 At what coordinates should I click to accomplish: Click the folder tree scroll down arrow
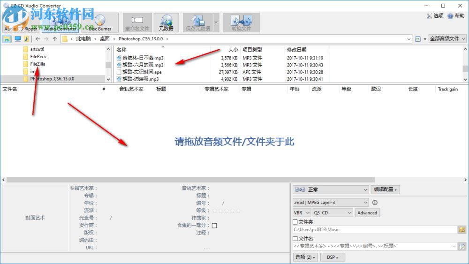pyautogui.click(x=108, y=79)
